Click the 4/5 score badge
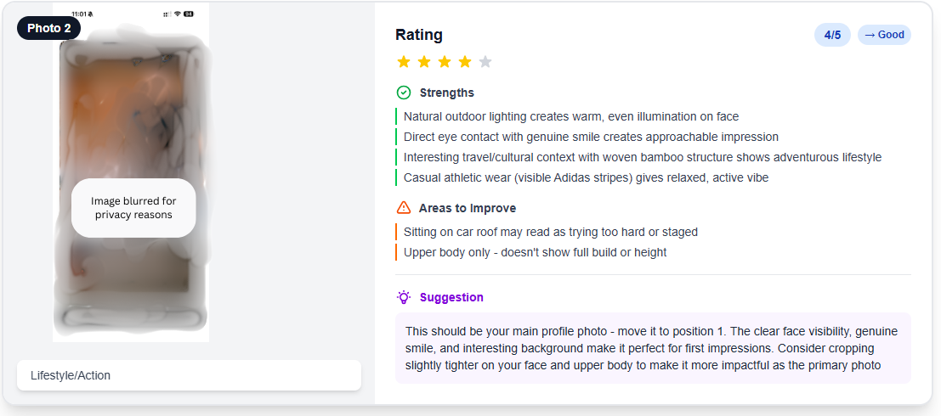Screen dimensions: 941x416 click(x=832, y=35)
